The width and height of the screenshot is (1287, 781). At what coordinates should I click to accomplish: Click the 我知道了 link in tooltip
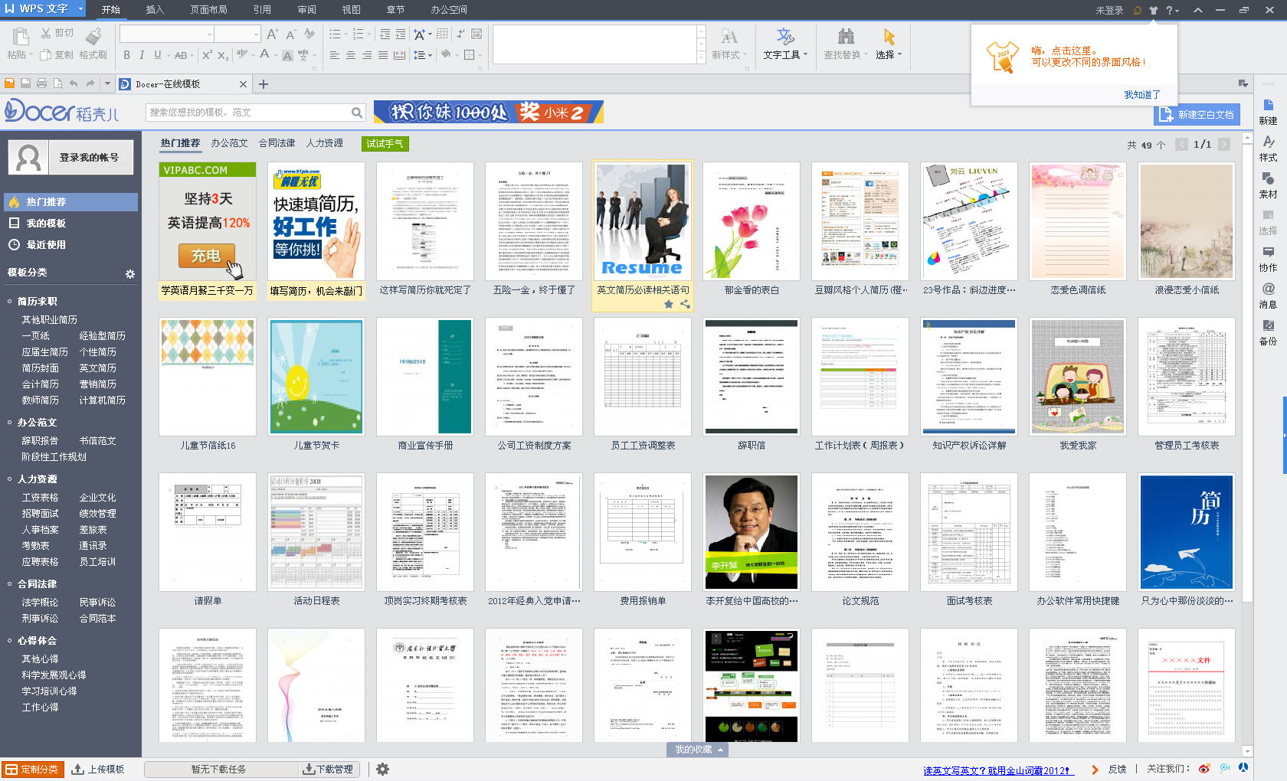[x=1141, y=95]
